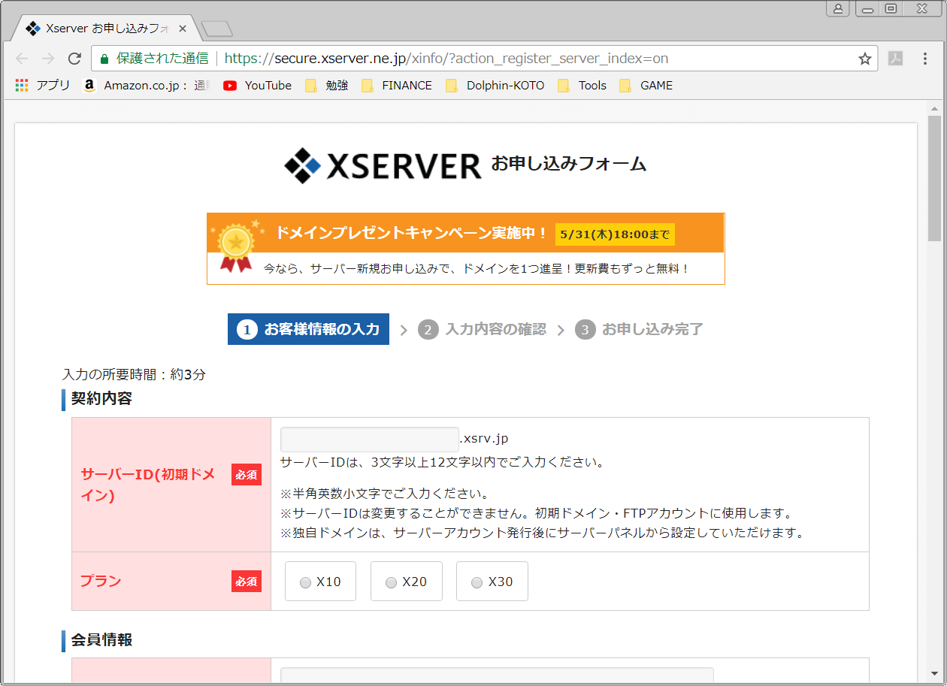Select the X30 plan radio button
This screenshot has height=686, width=947.
click(477, 582)
